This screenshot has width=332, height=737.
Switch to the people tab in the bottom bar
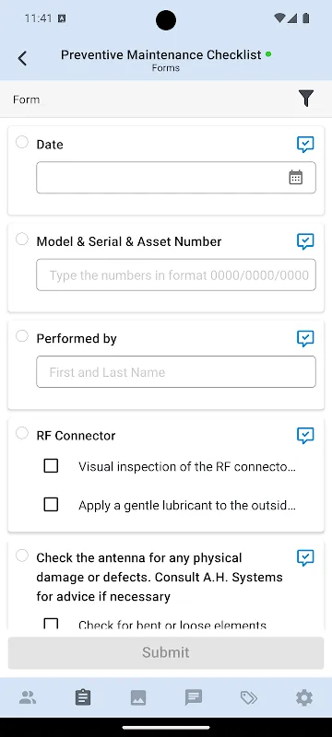(28, 697)
